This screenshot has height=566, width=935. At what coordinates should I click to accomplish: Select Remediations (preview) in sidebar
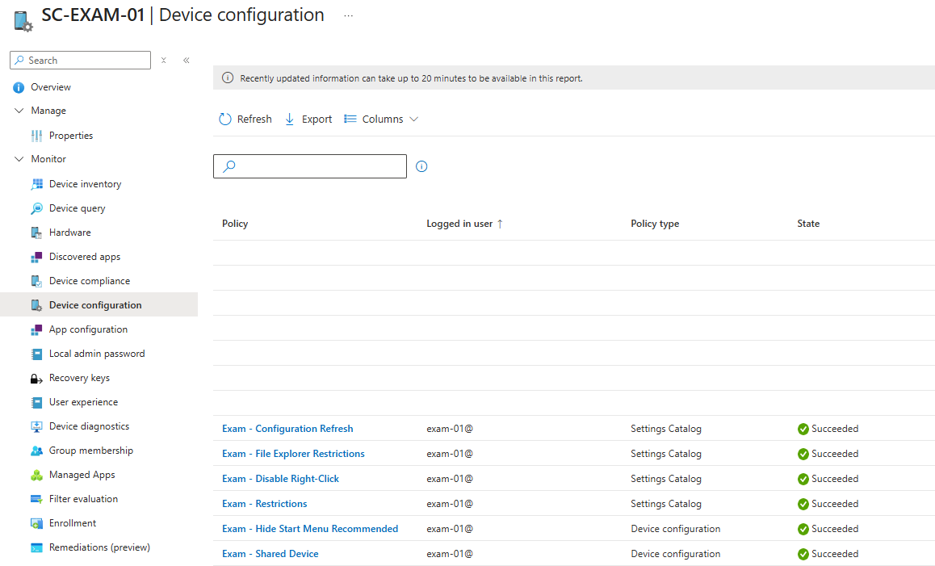pos(99,547)
